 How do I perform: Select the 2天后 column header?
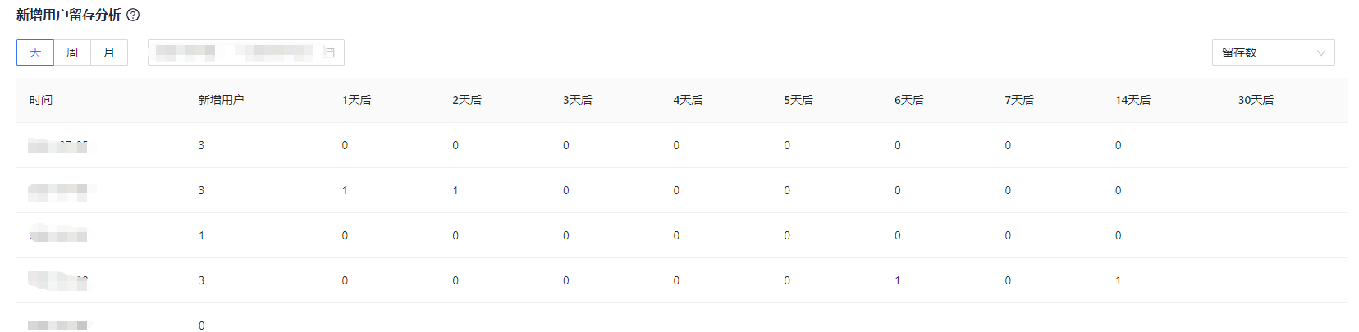pyautogui.click(x=467, y=100)
